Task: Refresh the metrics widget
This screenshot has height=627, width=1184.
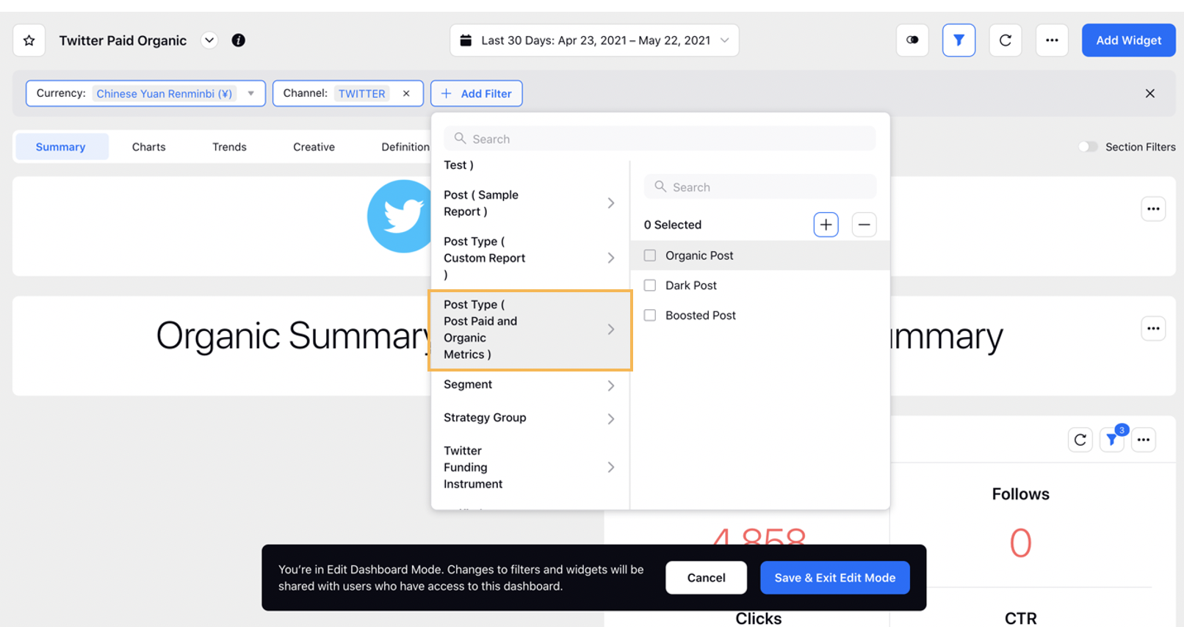Action: (x=1080, y=440)
